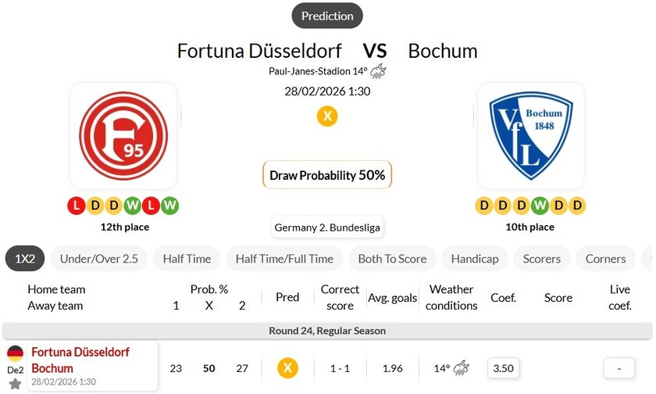Image resolution: width=656 pixels, height=394 pixels.
Task: Select the 1X2 tab
Action: pos(25,259)
